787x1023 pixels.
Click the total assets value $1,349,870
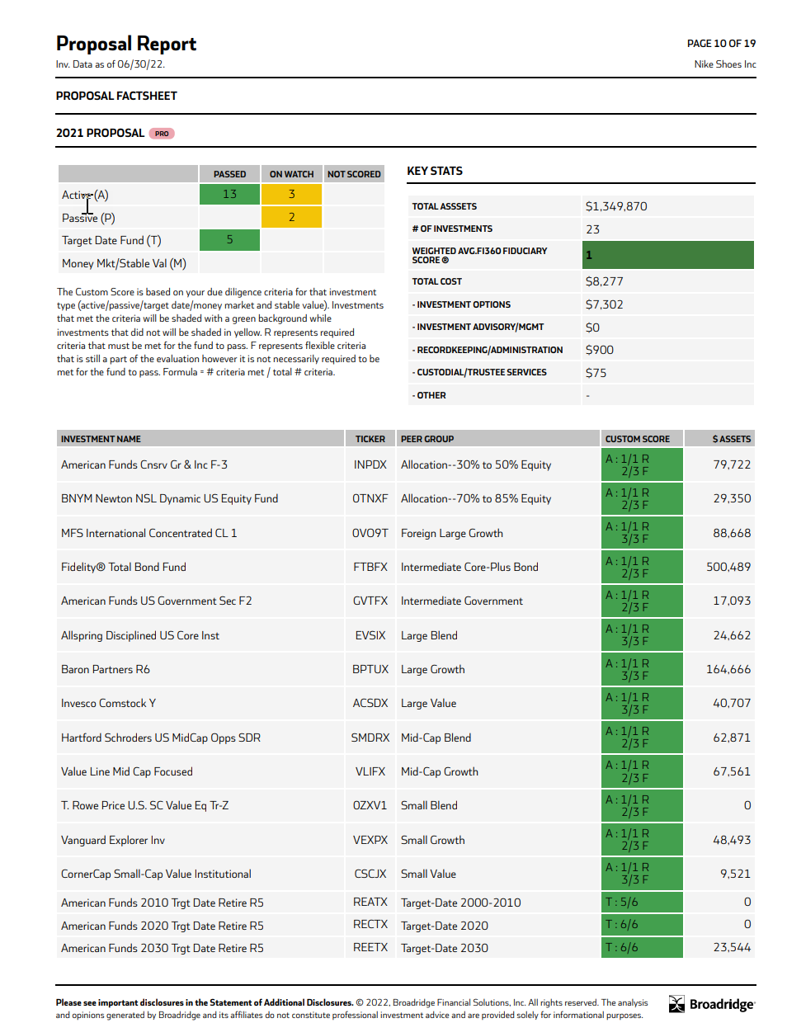(616, 206)
